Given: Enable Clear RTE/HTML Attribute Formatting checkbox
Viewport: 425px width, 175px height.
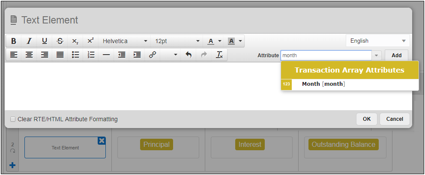Looking at the screenshot, I should 13,119.
